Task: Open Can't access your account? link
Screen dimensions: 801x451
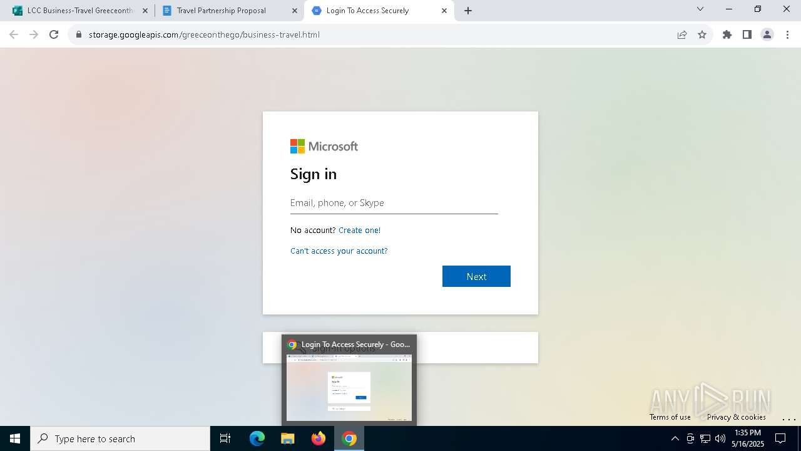Action: pos(339,251)
